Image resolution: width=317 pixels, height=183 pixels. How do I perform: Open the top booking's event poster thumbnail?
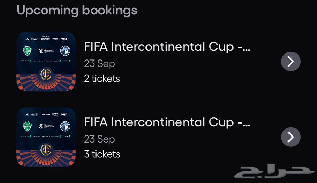pos(46,62)
